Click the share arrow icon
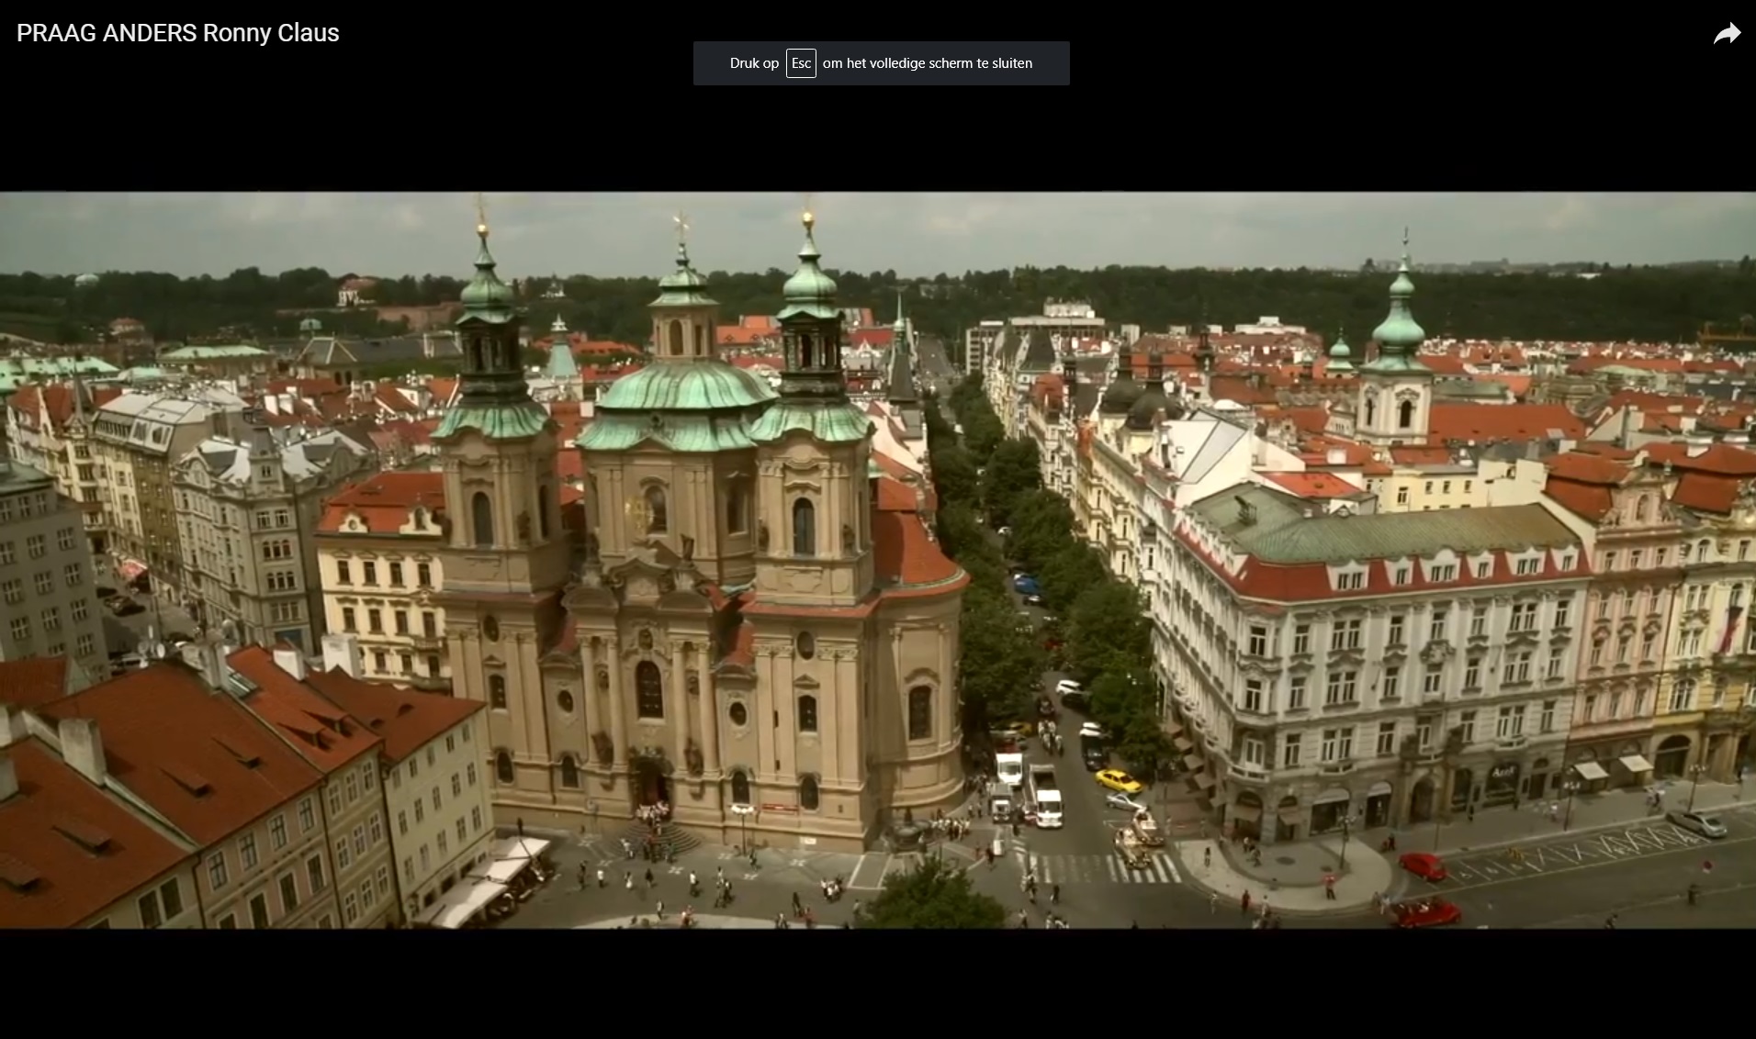The width and height of the screenshot is (1756, 1039). tap(1727, 34)
